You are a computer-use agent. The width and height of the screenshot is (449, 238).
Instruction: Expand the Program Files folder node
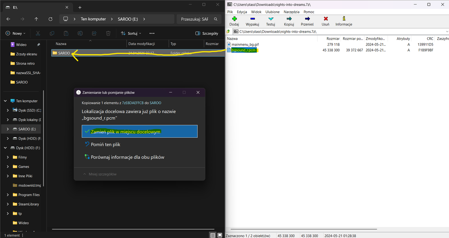pos(8,195)
